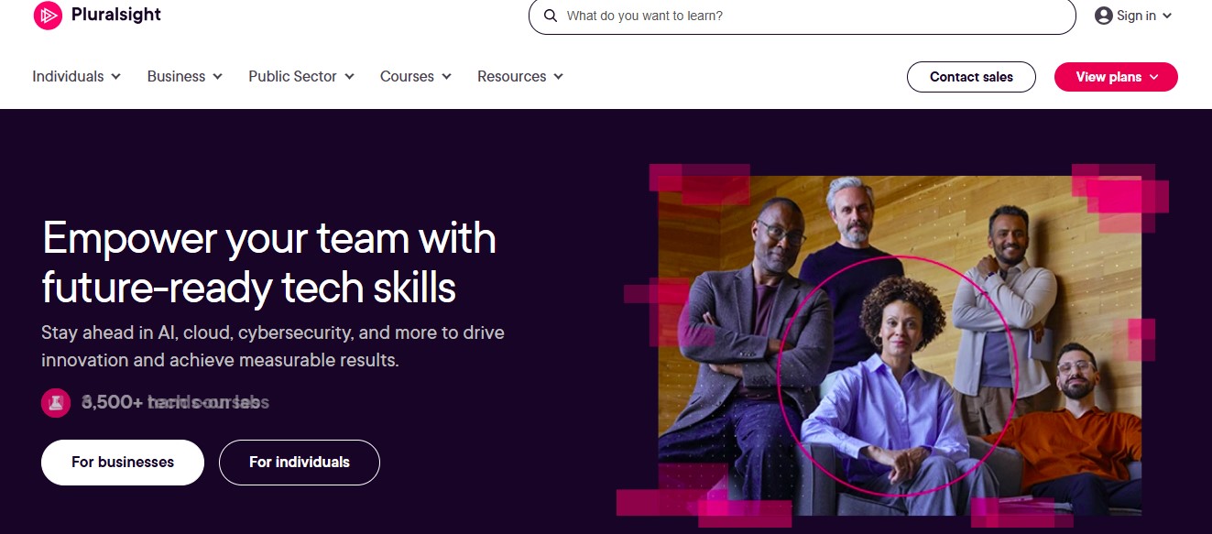Select the For individuals button
Screen dimensions: 1212x534
click(x=299, y=462)
